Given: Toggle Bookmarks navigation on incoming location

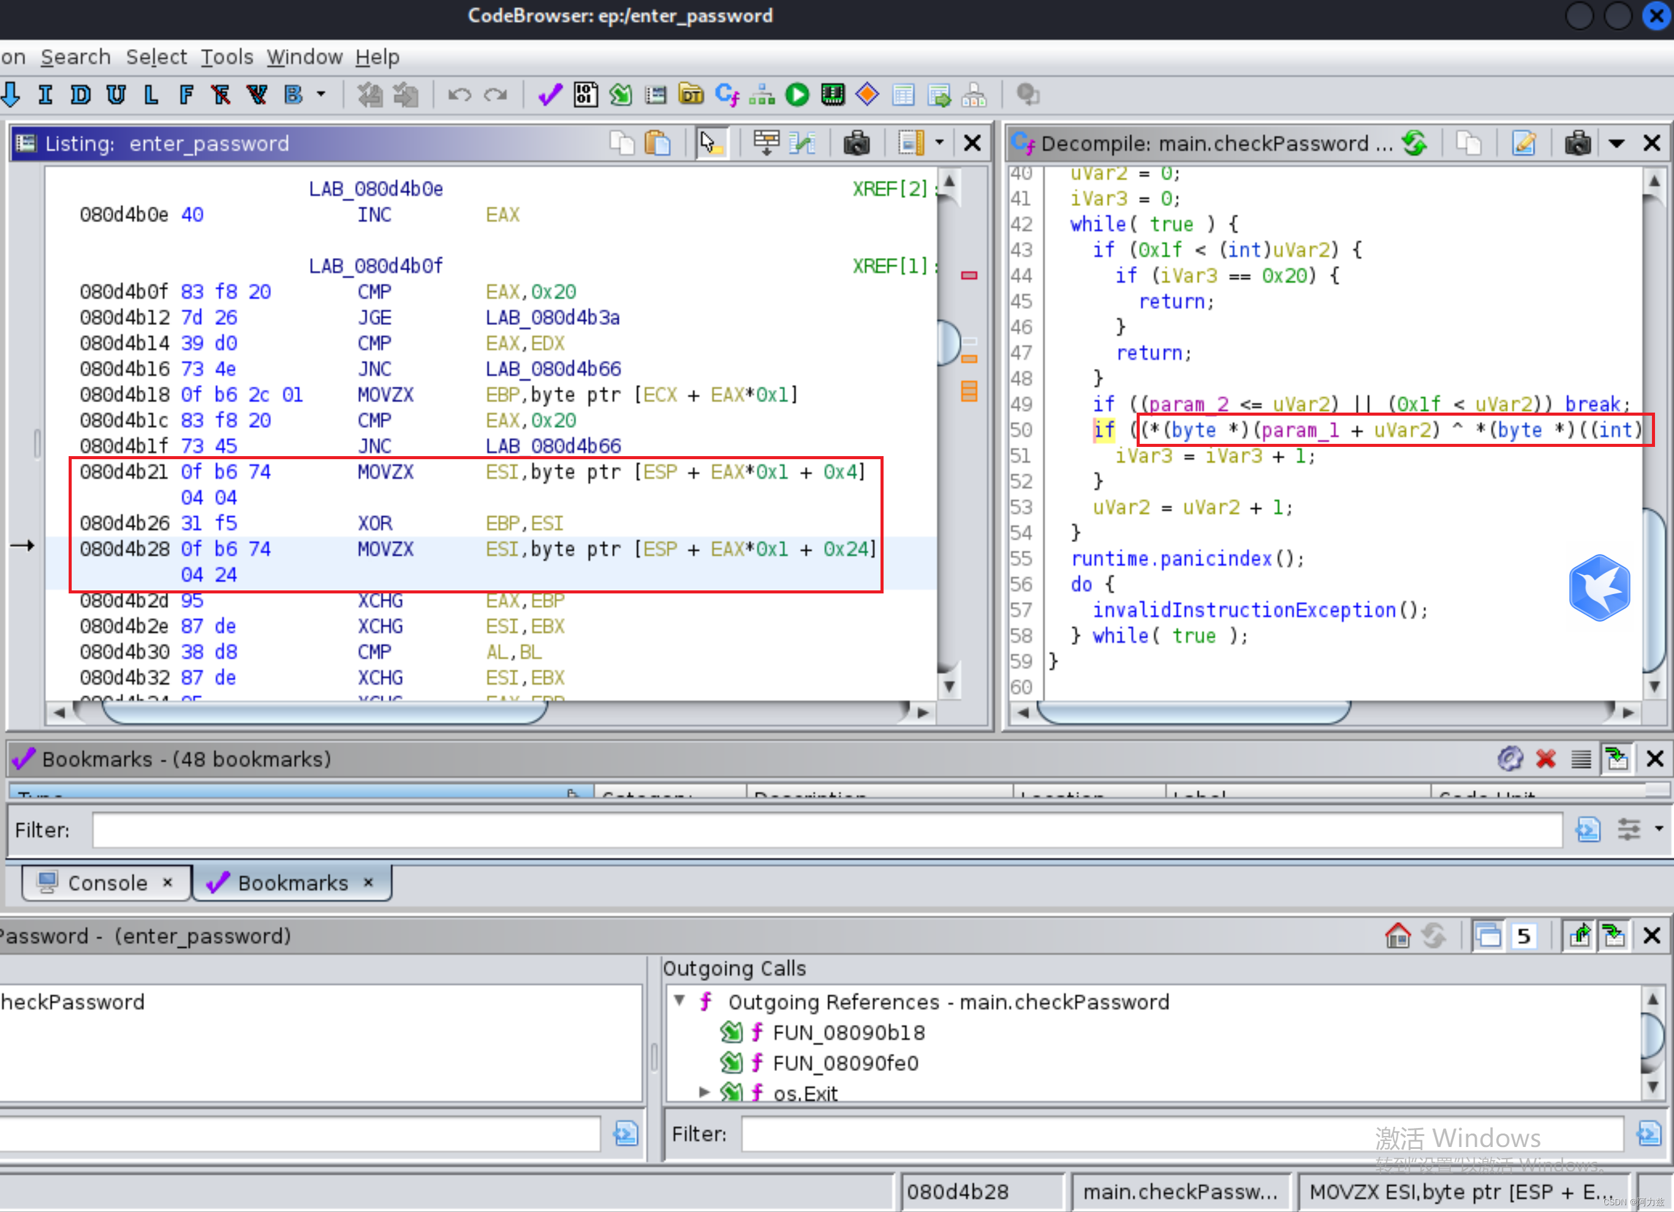Looking at the screenshot, I should pos(1616,758).
